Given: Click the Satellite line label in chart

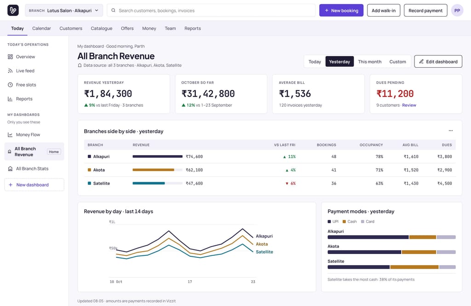Looking at the screenshot, I should [264, 252].
